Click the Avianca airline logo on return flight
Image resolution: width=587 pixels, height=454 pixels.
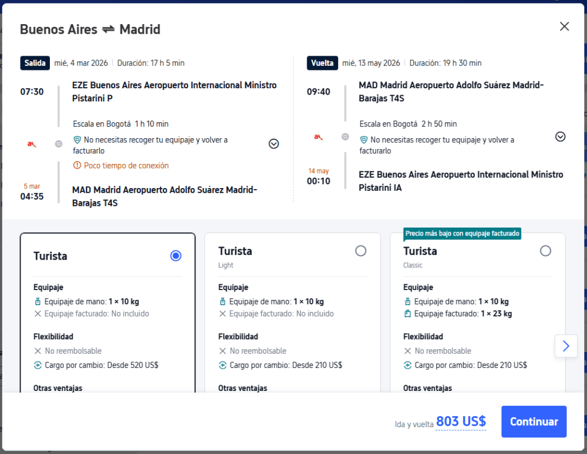pos(318,136)
